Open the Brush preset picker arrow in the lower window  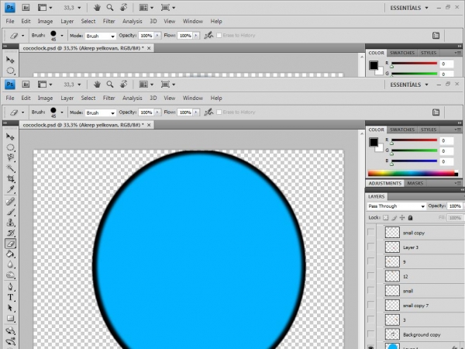point(62,112)
